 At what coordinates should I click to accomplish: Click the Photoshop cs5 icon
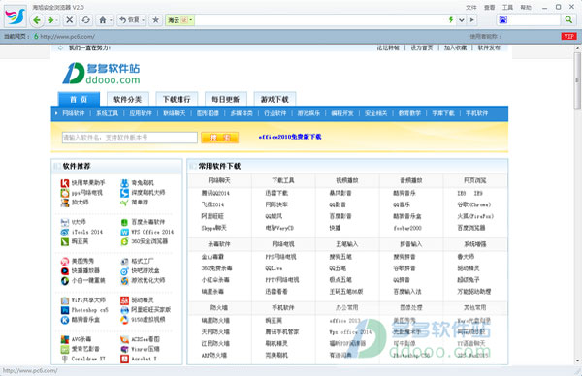point(65,310)
